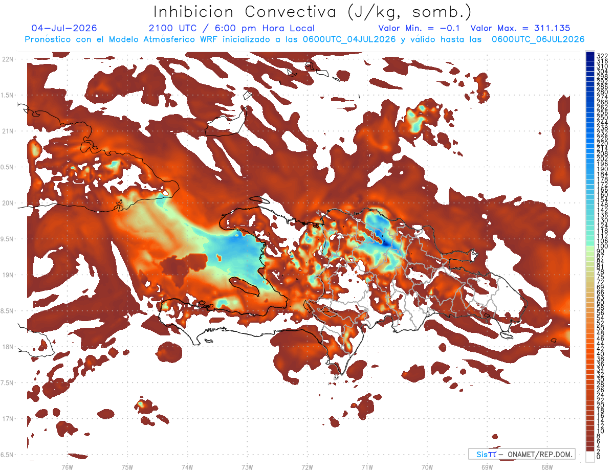Click the '0600UTC_06JUL2026' validity time text
The width and height of the screenshot is (614, 474).
pyautogui.click(x=538, y=39)
